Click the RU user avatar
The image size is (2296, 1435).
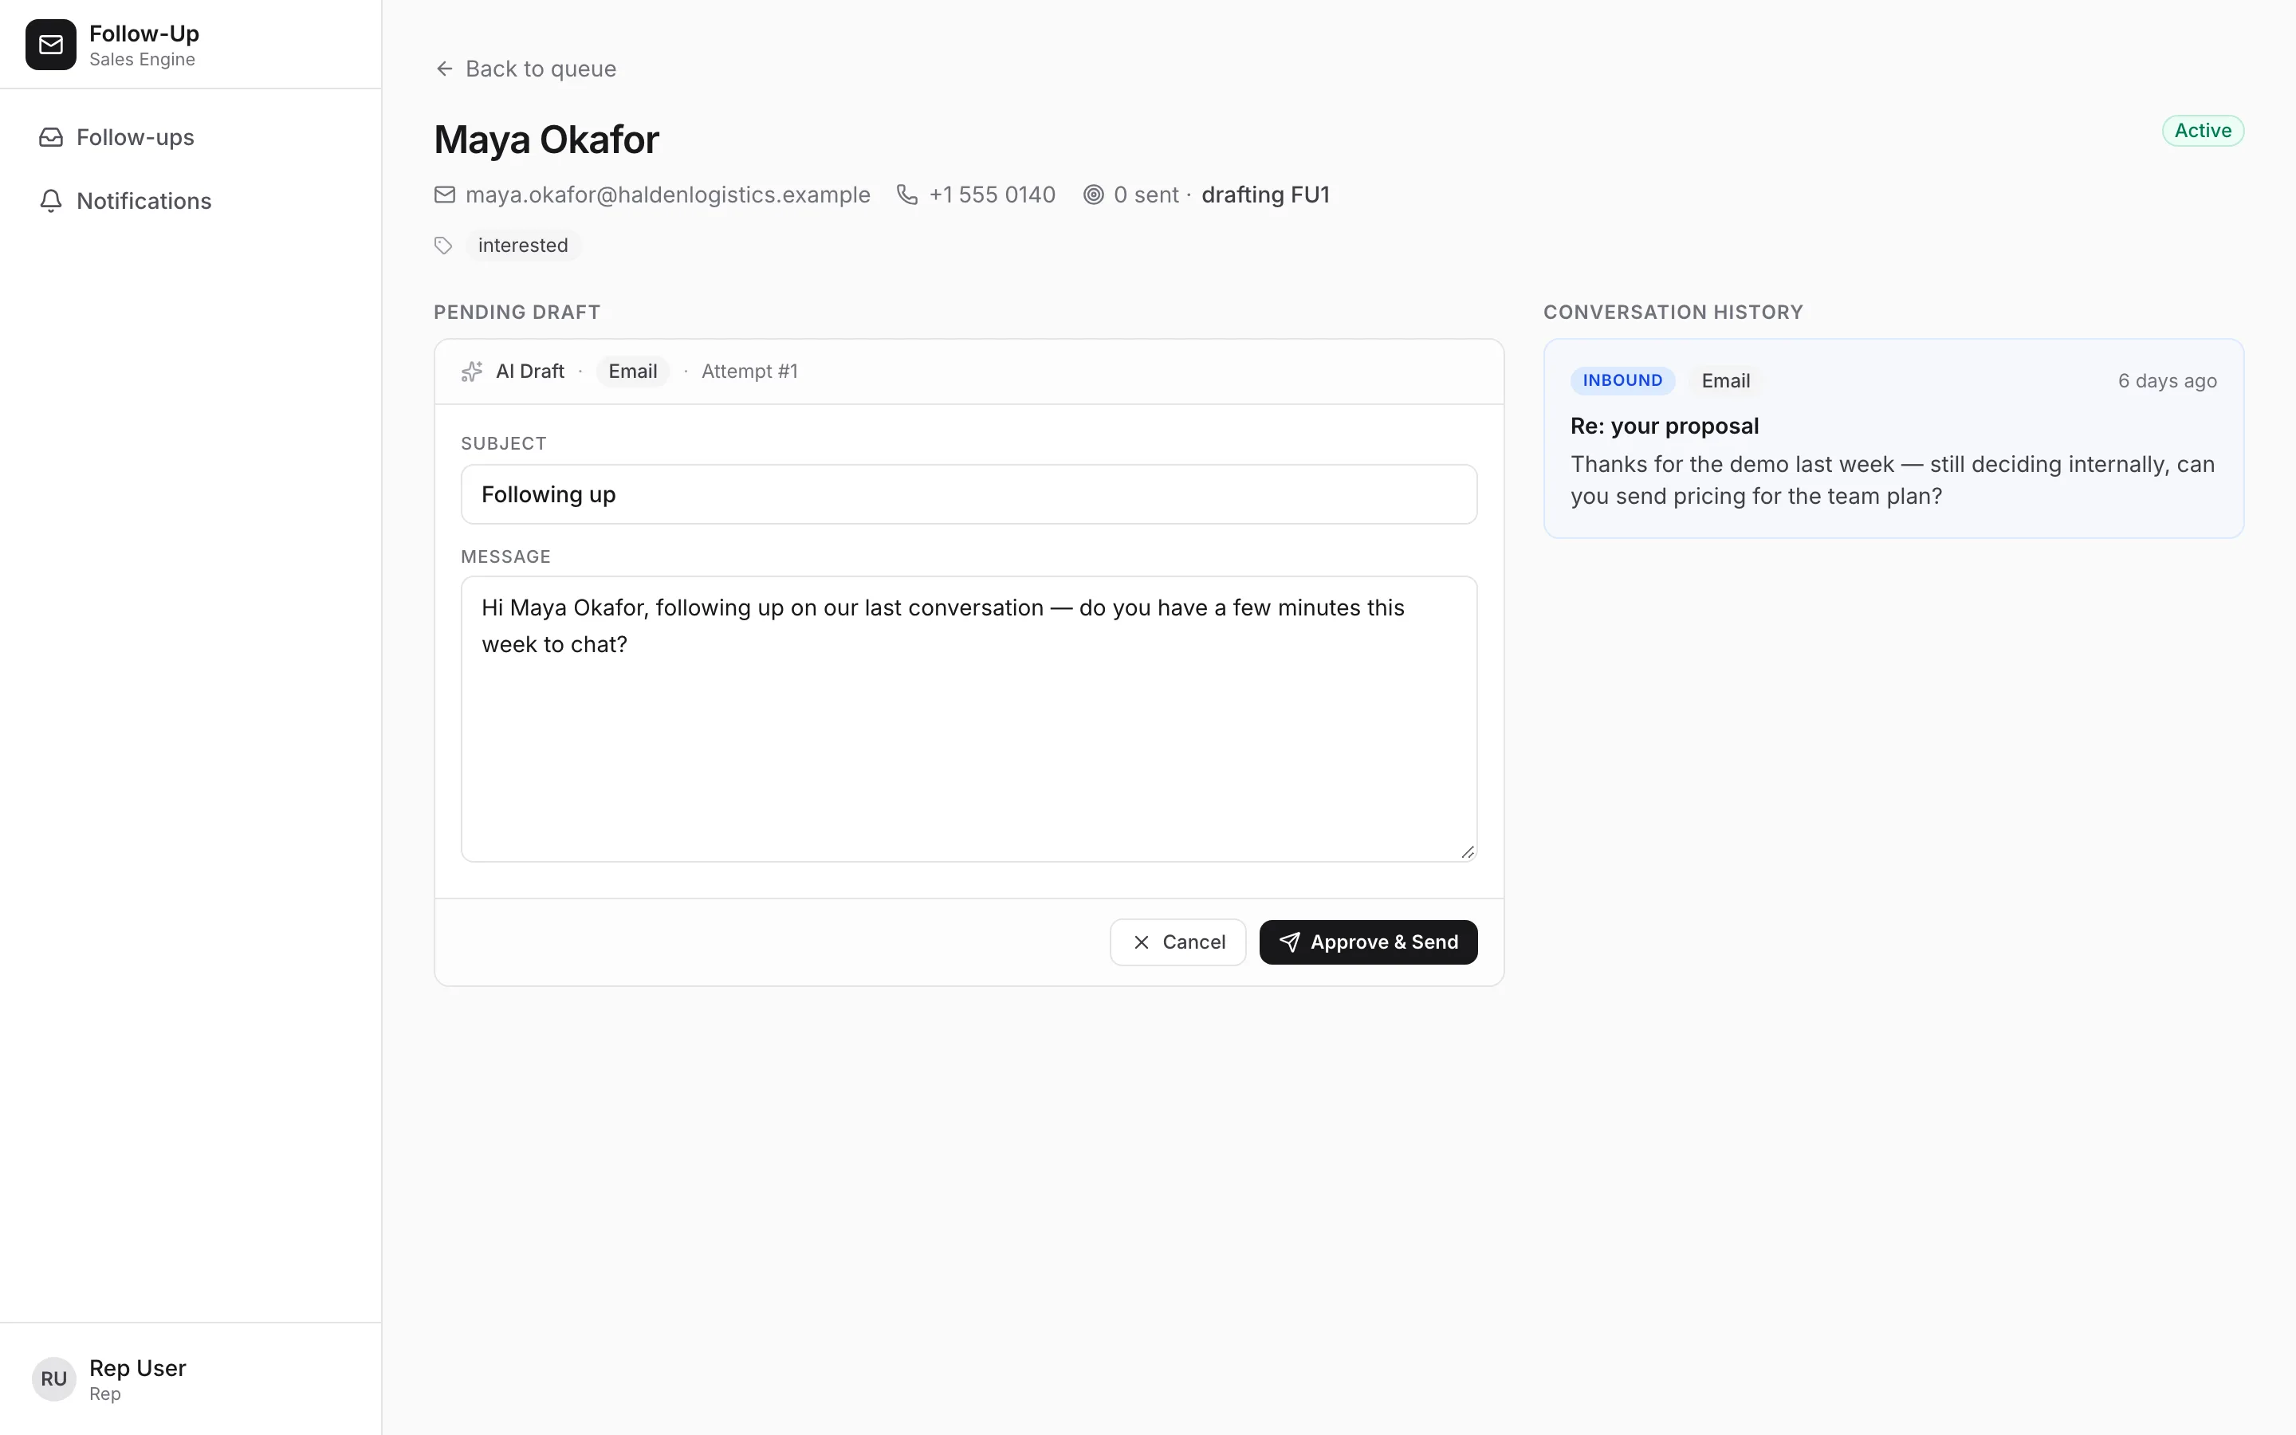tap(53, 1379)
